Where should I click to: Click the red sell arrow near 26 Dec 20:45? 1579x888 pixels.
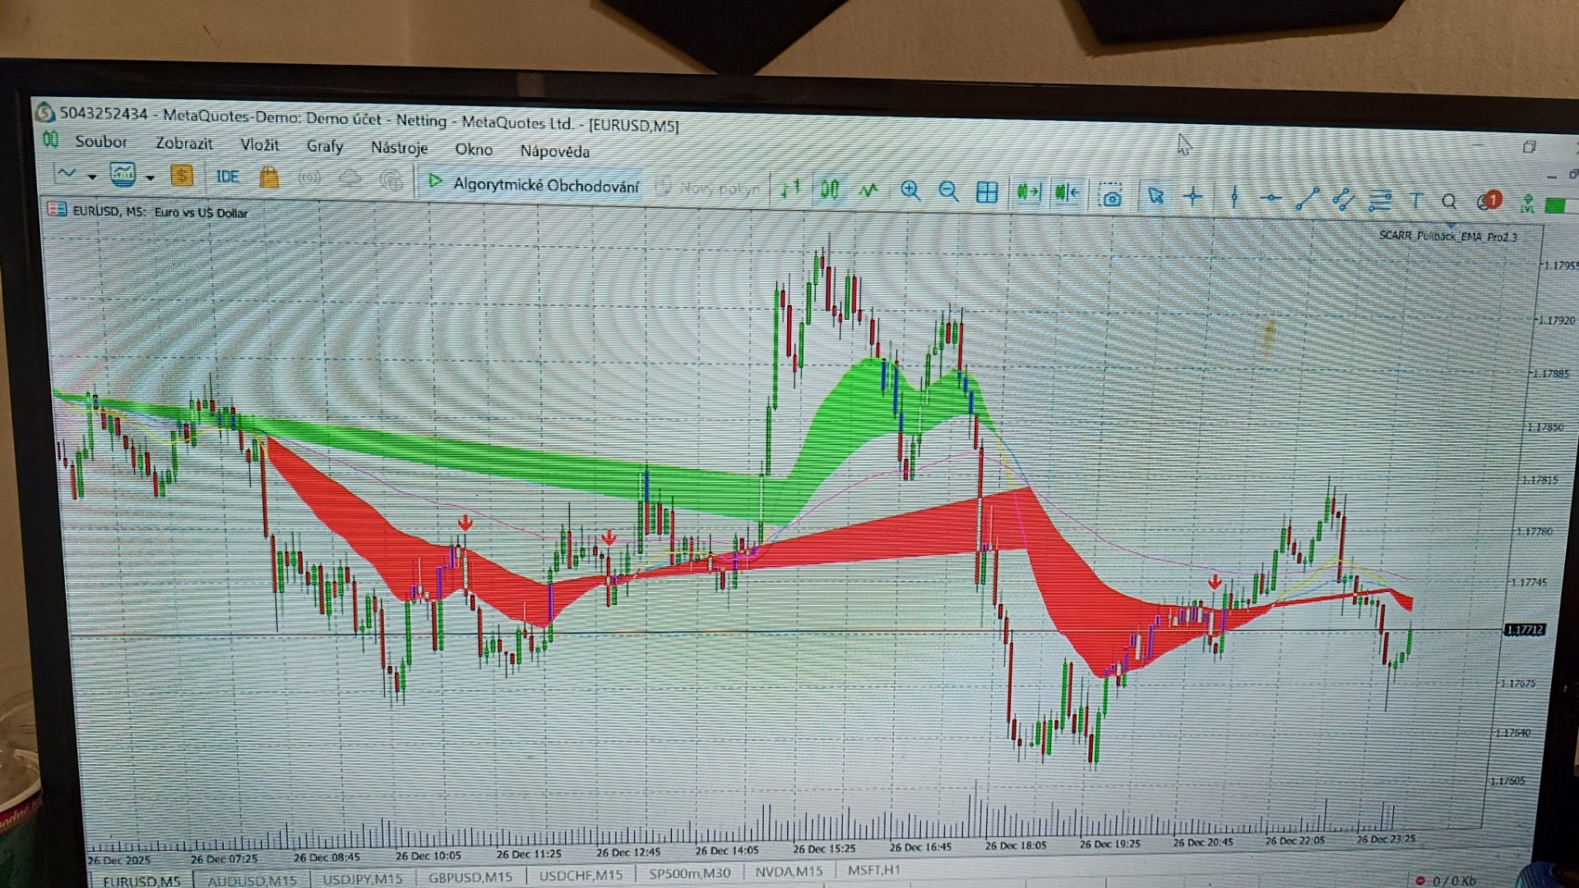(1215, 582)
